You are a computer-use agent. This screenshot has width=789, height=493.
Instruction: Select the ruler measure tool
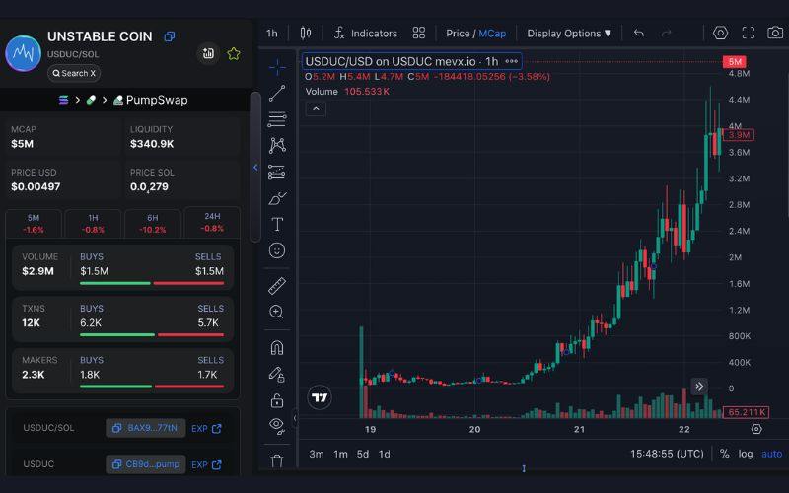[x=277, y=286]
